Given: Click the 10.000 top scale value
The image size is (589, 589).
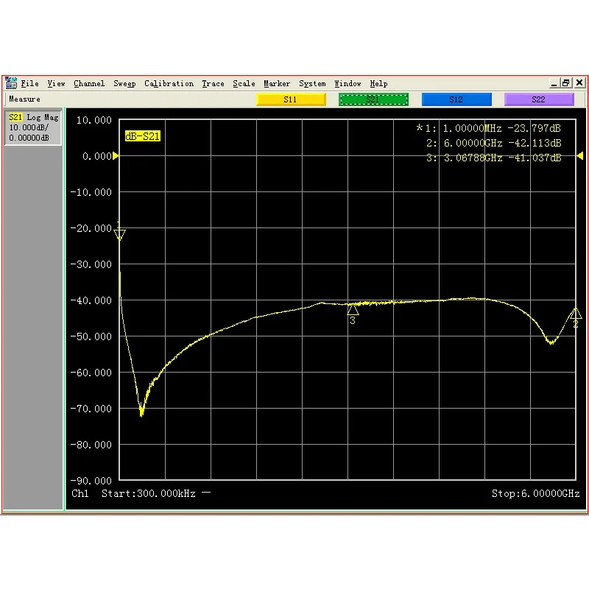Looking at the screenshot, I should pyautogui.click(x=94, y=120).
